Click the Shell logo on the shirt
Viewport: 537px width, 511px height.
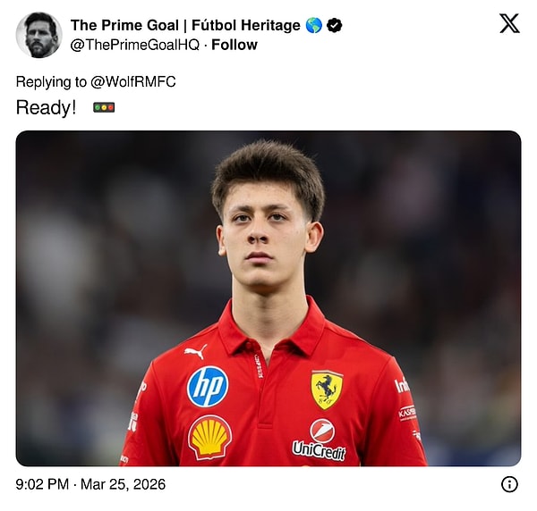point(209,437)
